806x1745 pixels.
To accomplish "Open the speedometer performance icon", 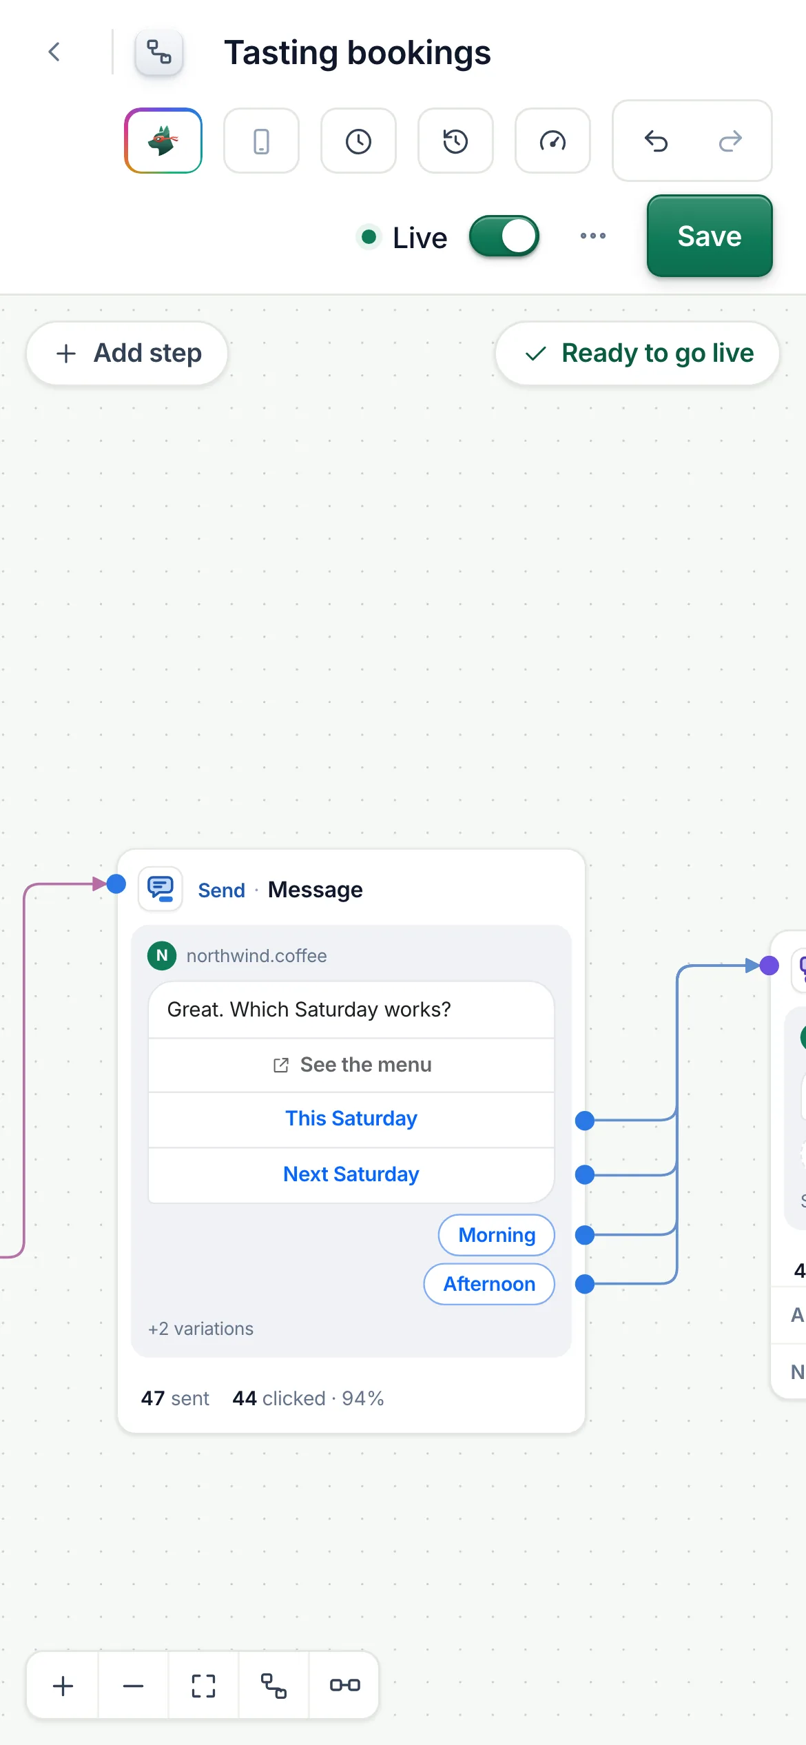I will click(x=552, y=141).
